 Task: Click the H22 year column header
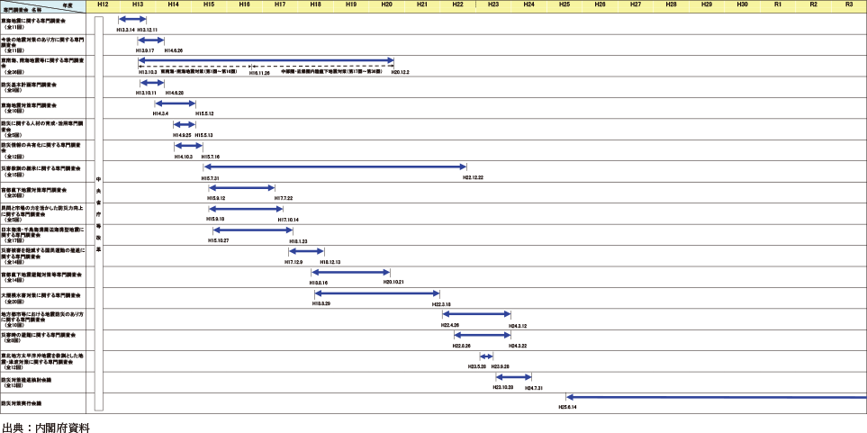457,4
